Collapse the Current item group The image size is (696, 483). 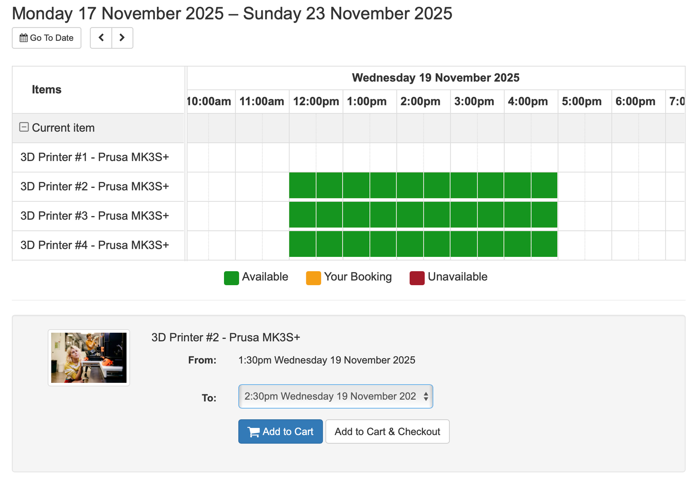click(24, 127)
